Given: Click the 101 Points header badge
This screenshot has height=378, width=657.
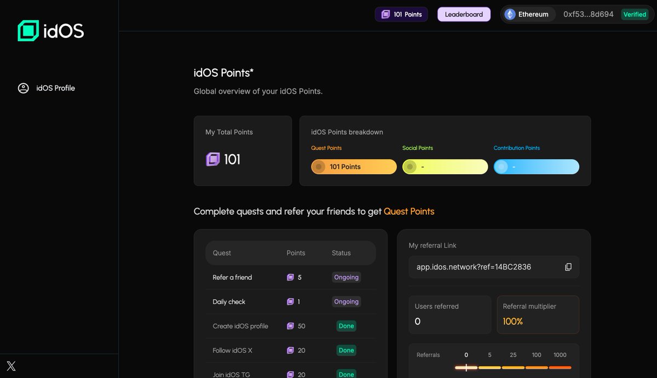Looking at the screenshot, I should pyautogui.click(x=401, y=14).
